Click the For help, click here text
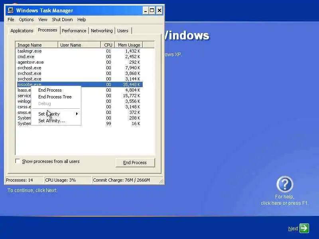Image resolution: width=319 pixels, height=239 pixels. point(284,200)
